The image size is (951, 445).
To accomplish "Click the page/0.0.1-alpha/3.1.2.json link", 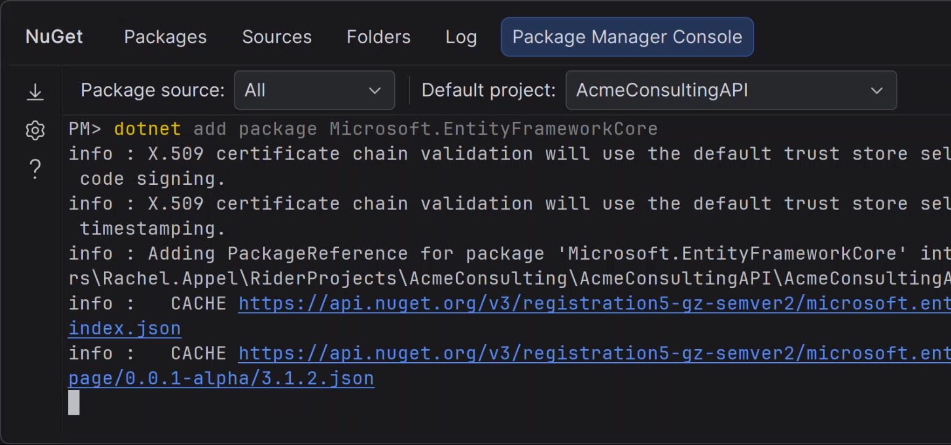I will pos(221,378).
